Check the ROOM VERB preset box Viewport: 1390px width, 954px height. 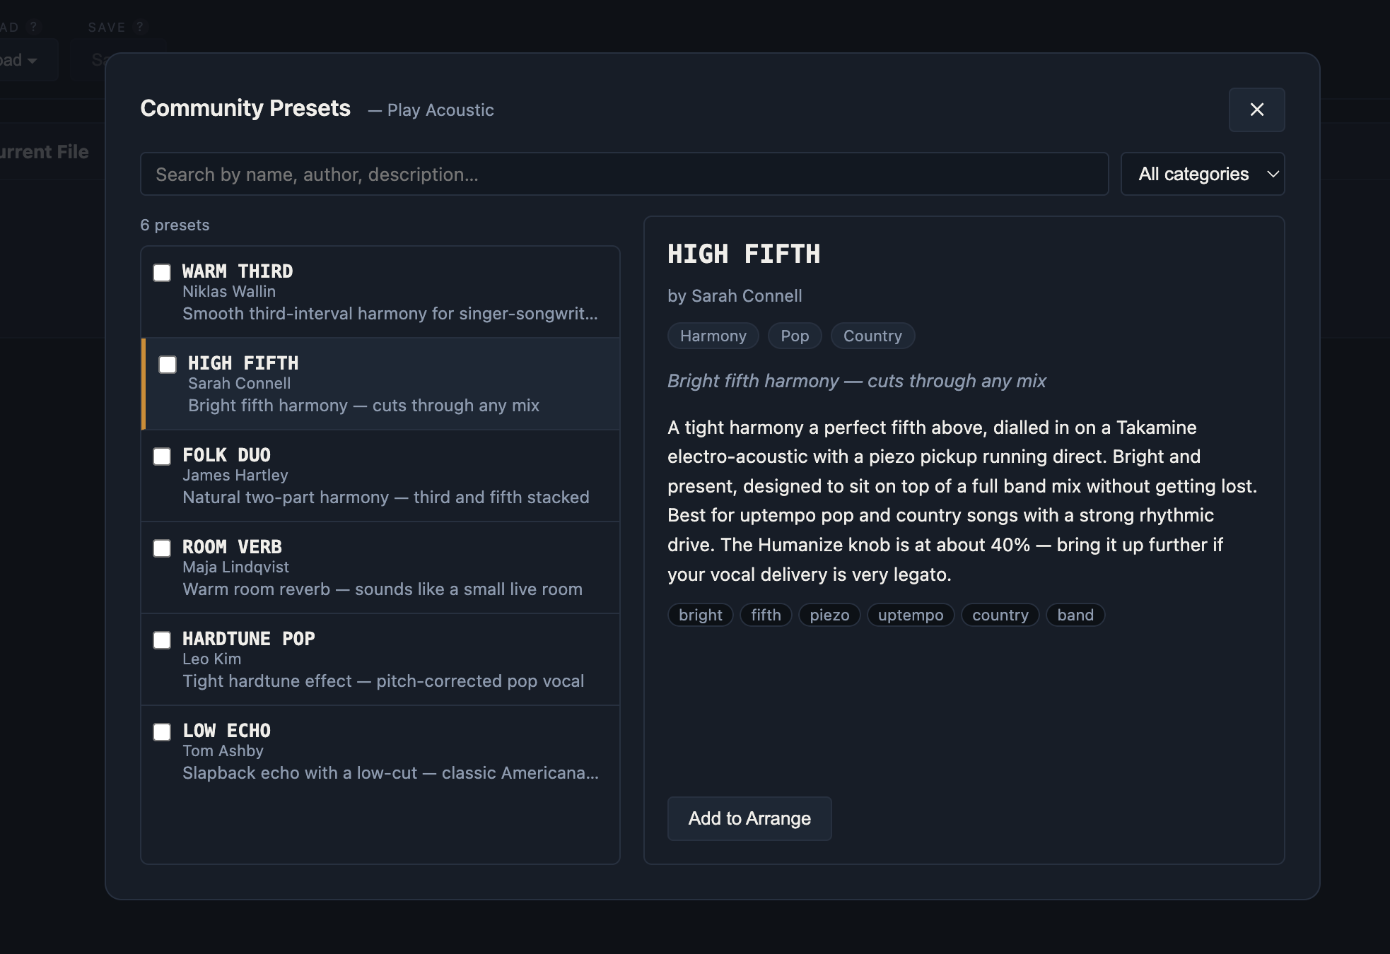coord(162,548)
